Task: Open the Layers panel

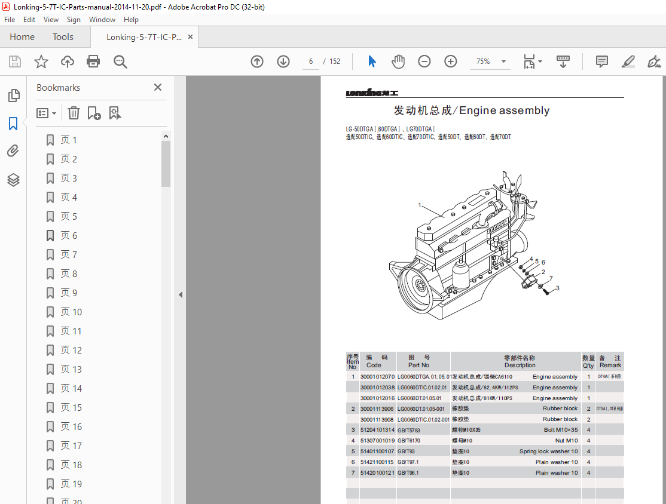Action: click(13, 180)
